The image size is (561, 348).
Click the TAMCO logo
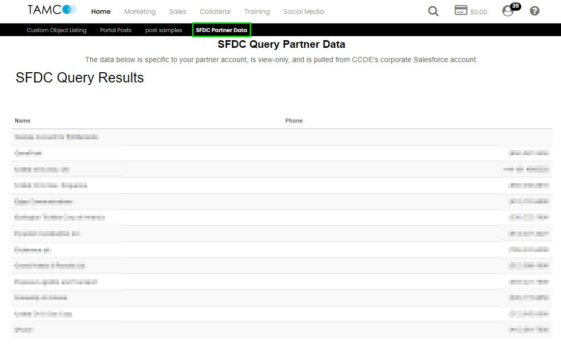(52, 10)
